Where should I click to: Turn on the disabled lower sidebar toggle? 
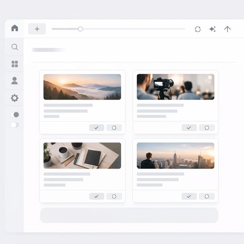(x=15, y=125)
